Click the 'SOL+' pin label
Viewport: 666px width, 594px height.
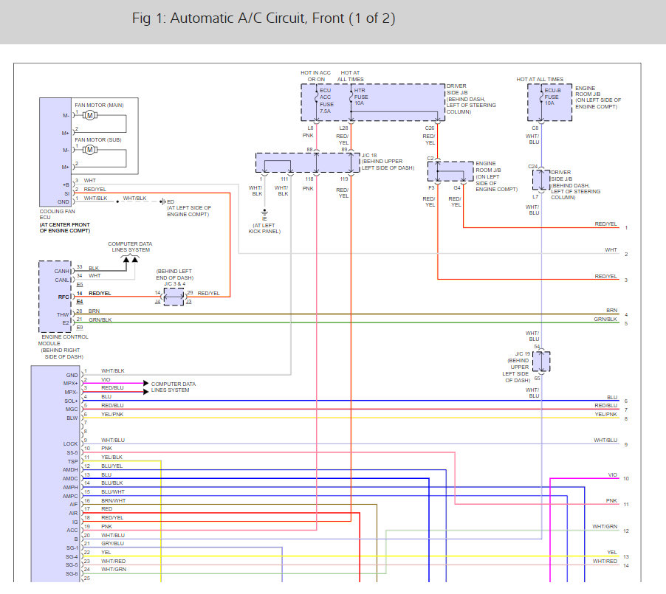click(71, 401)
